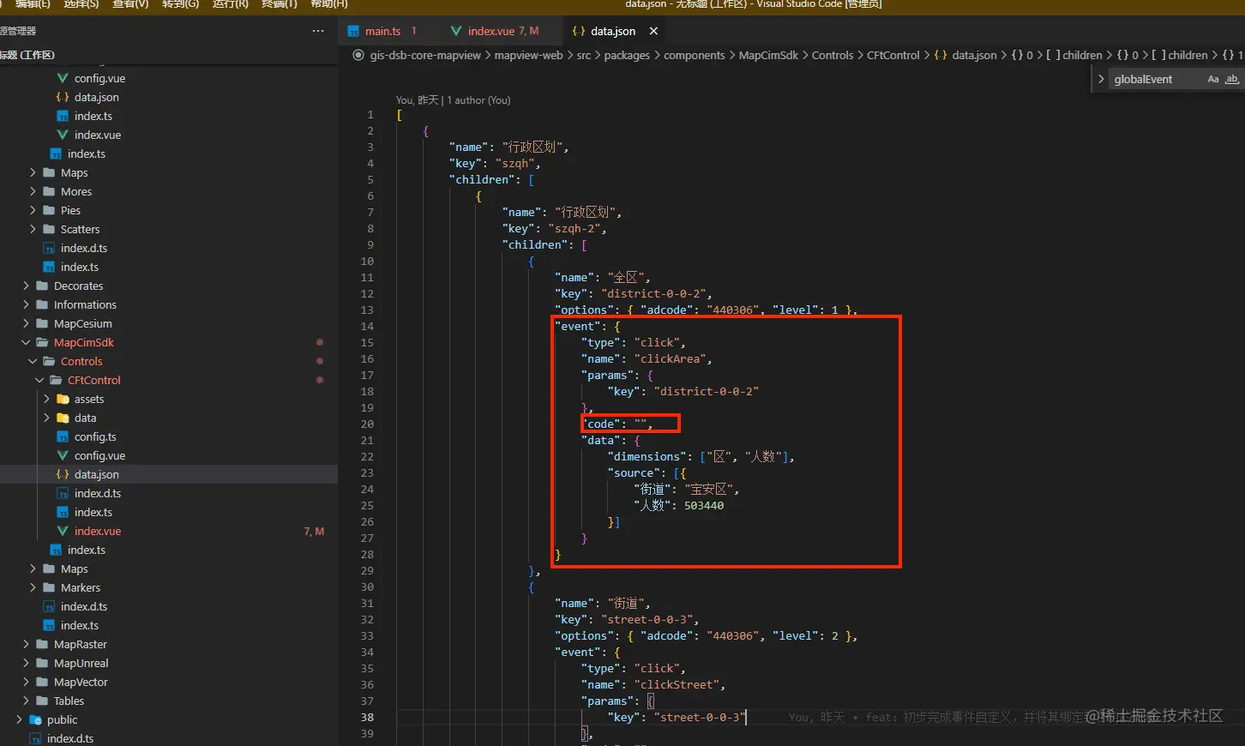Click TypeScript icon on main.ts tab

coord(353,31)
